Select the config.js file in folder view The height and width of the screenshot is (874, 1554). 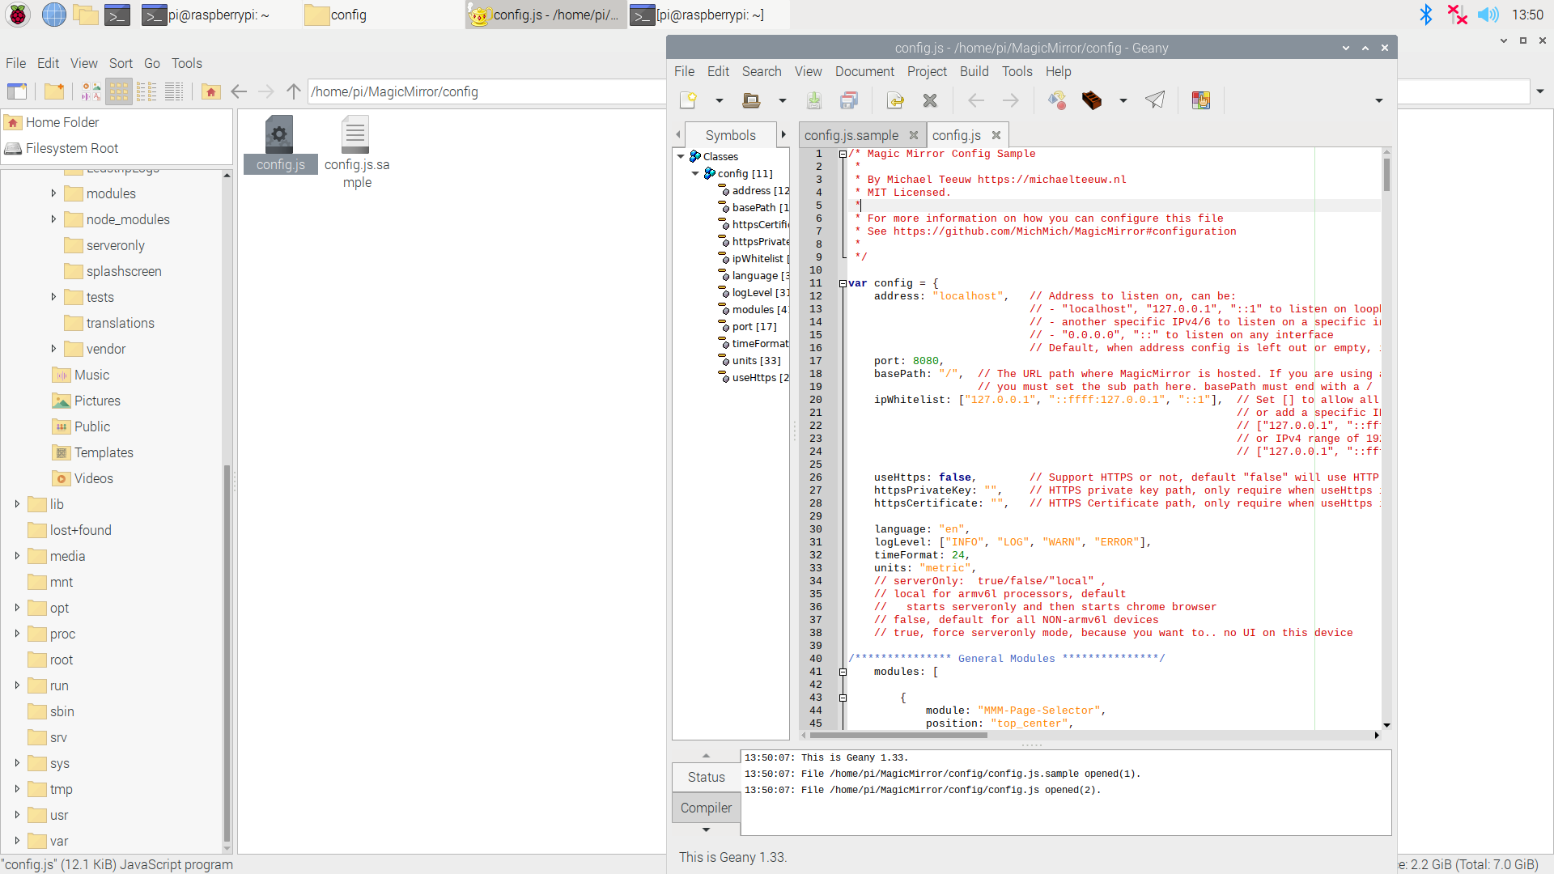[x=280, y=145]
